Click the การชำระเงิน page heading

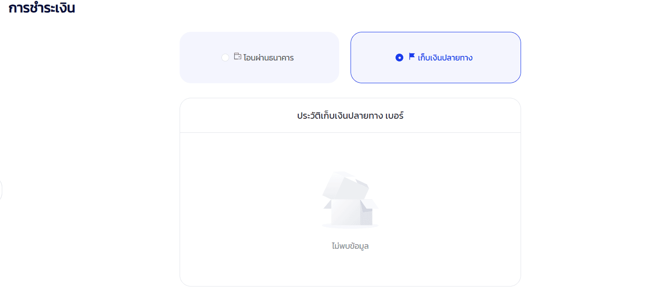pyautogui.click(x=42, y=8)
